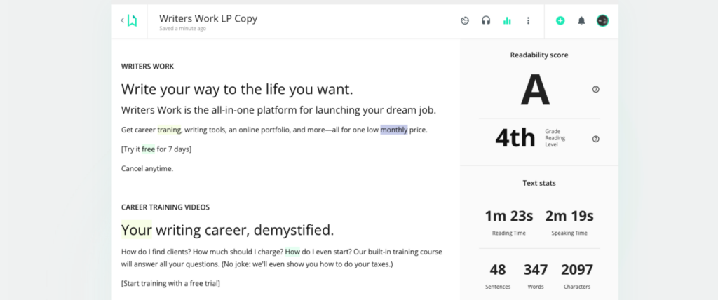
Task: Place cursor in 'all-in-one platform' subheading
Action: click(x=278, y=110)
